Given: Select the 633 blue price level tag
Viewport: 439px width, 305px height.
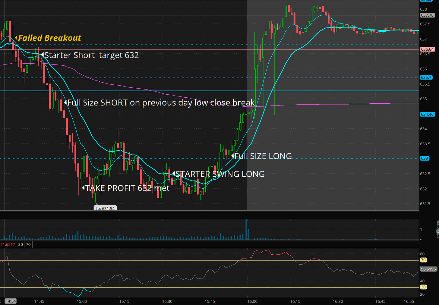Looking at the screenshot, I should pos(425,158).
